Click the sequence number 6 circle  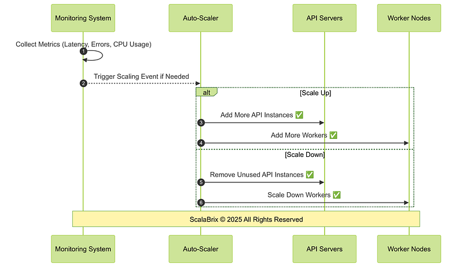[201, 203]
